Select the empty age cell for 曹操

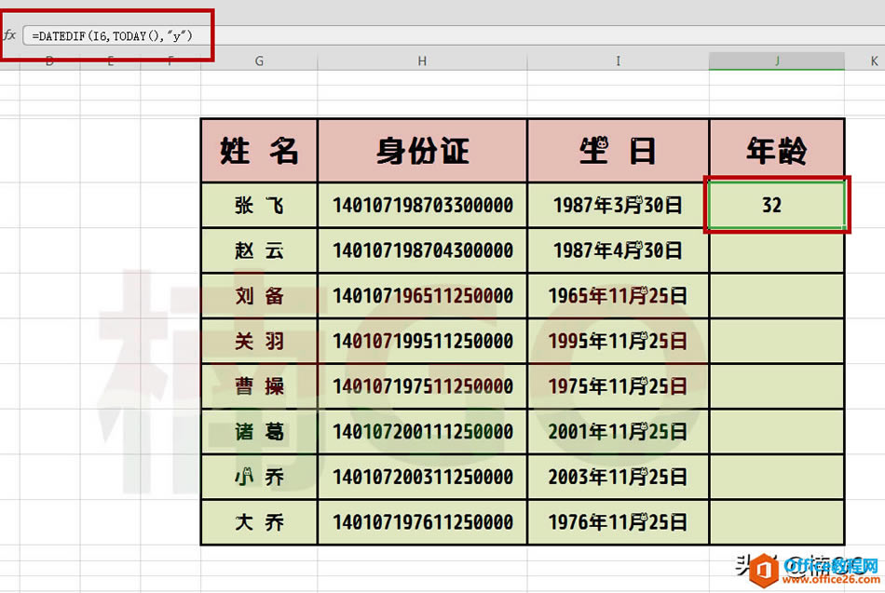click(x=777, y=386)
